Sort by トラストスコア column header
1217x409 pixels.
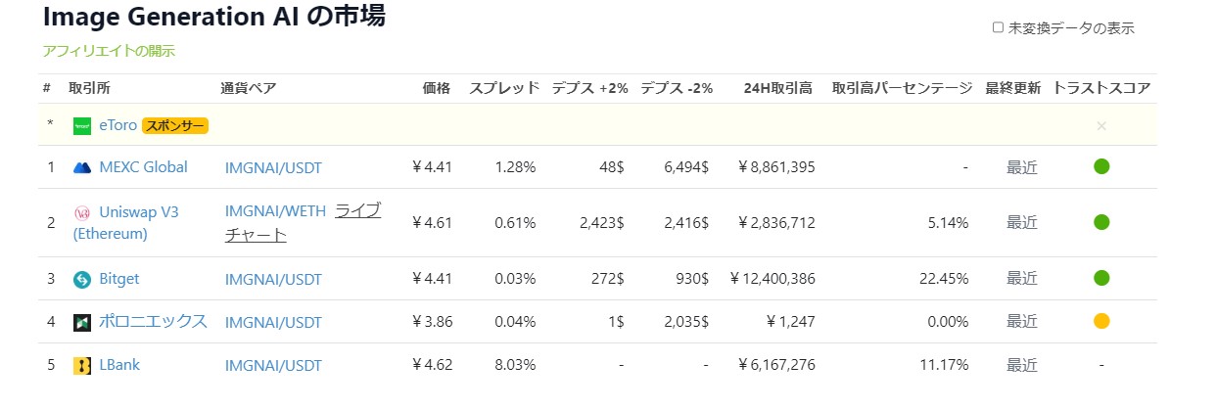pyautogui.click(x=1101, y=88)
